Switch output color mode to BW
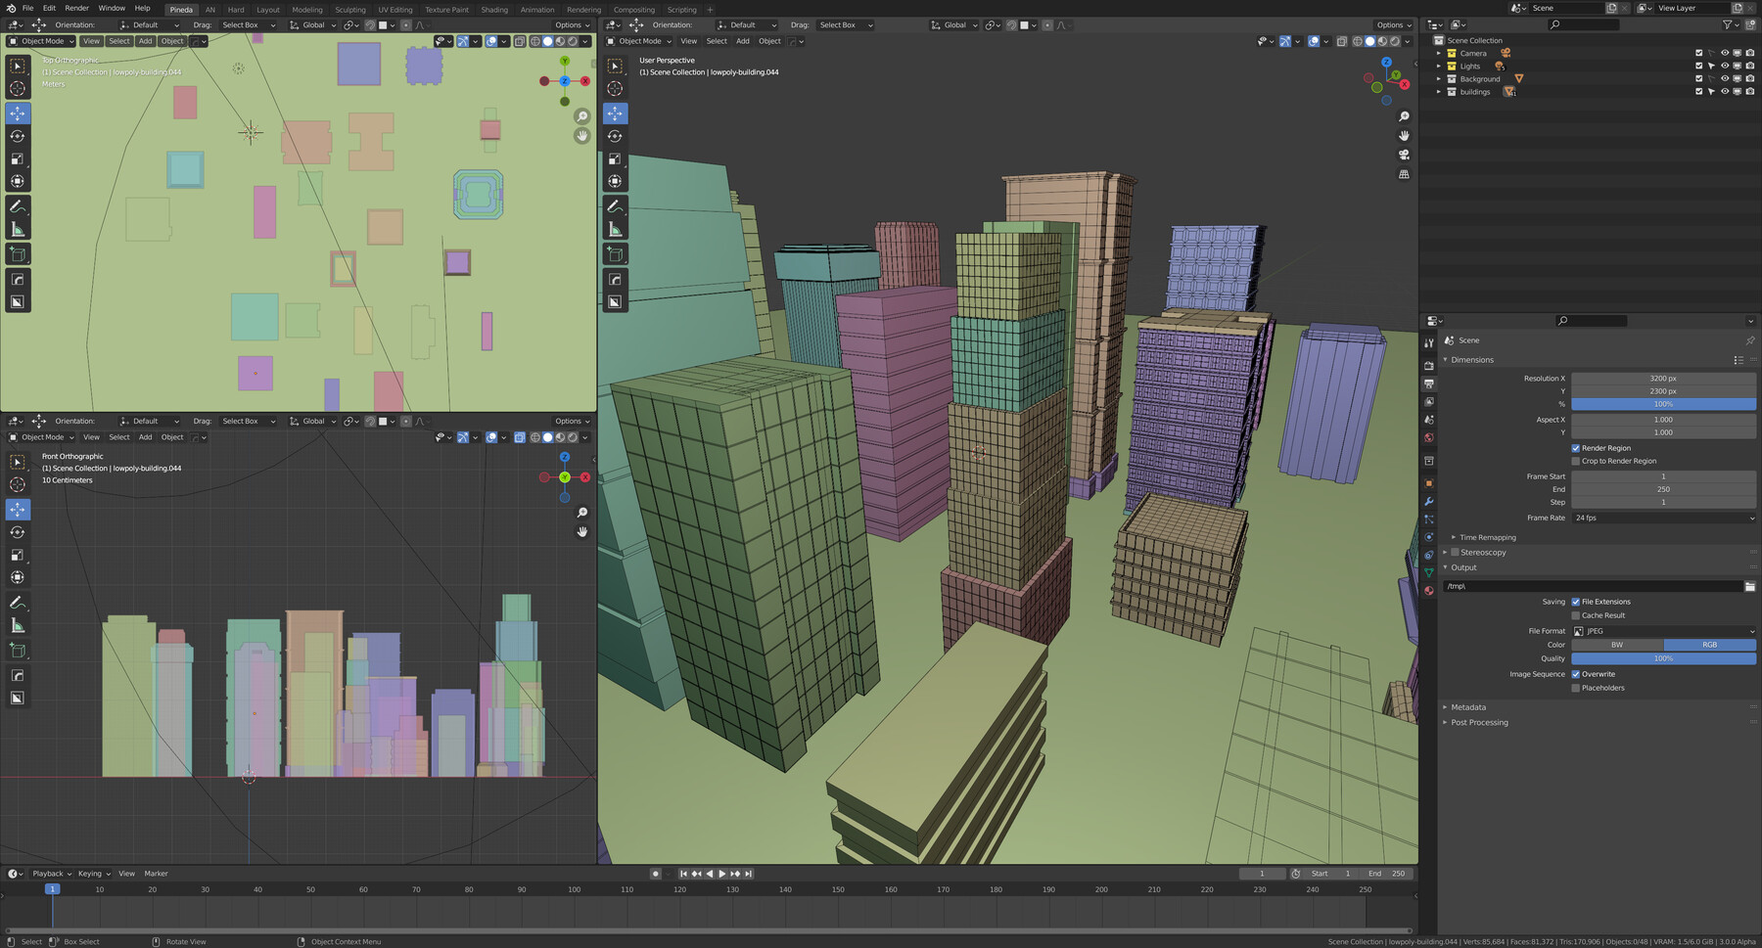The height and width of the screenshot is (948, 1762). click(x=1617, y=645)
